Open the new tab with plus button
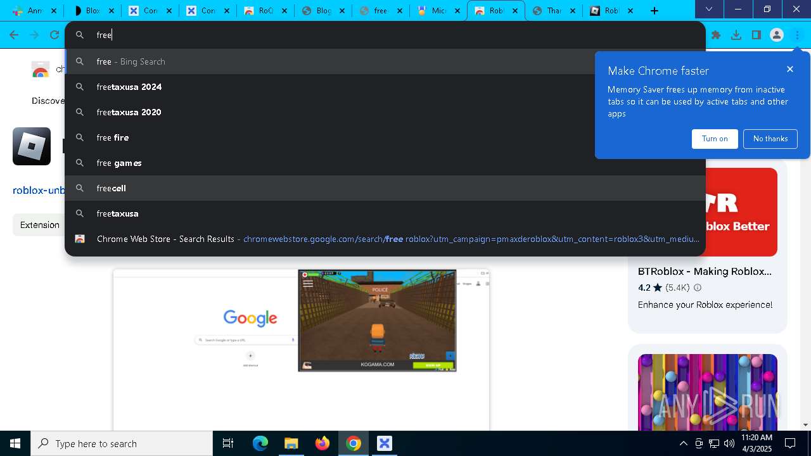Screen dimensions: 811x456 click(655, 11)
